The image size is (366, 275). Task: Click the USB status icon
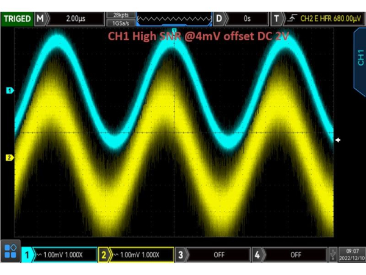tap(334, 254)
